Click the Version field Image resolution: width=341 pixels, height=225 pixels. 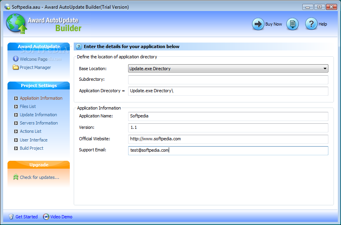point(228,128)
